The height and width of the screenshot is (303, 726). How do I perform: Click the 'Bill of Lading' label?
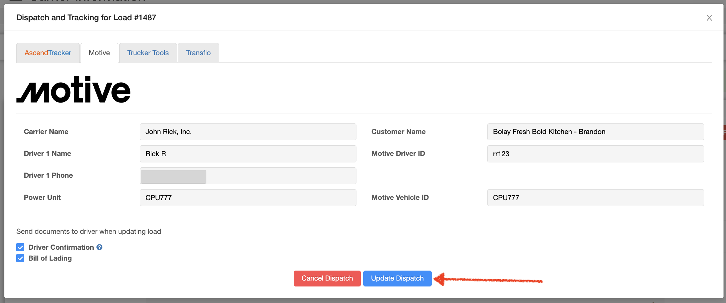[50, 258]
